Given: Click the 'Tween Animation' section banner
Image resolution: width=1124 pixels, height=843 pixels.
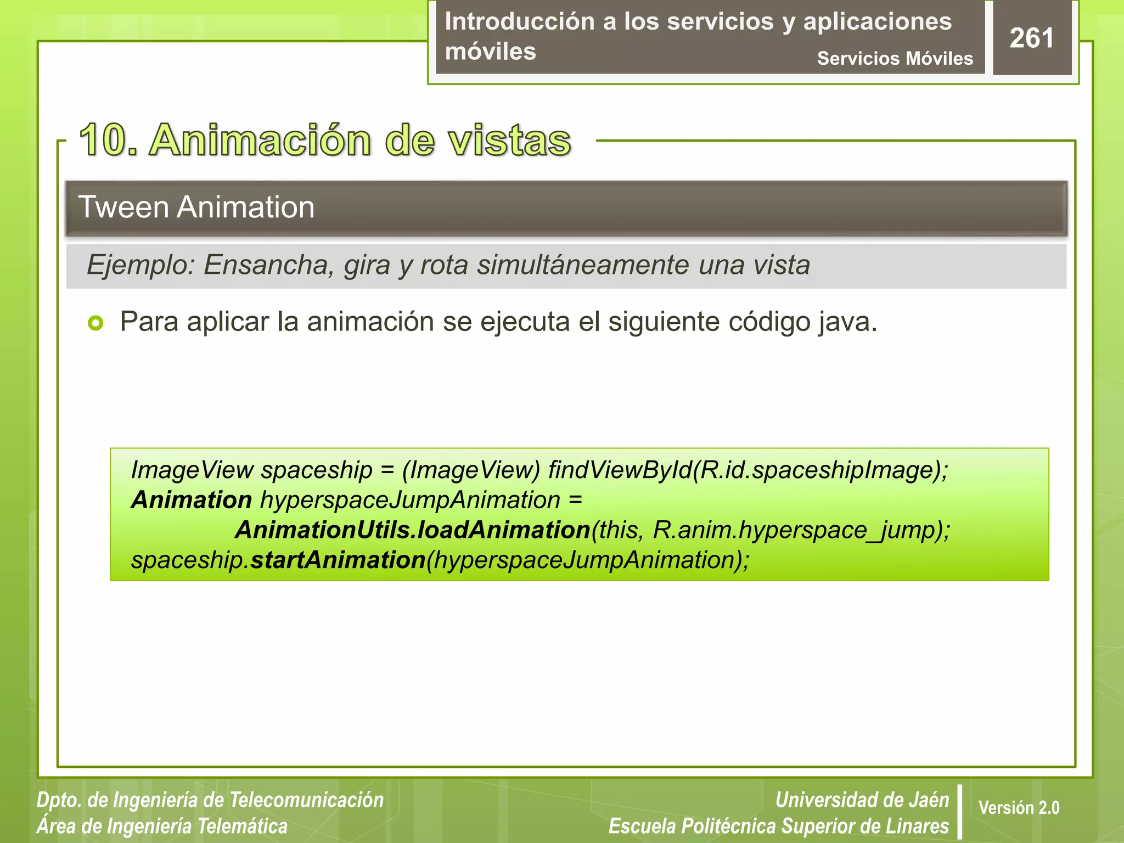Looking at the screenshot, I should click(x=566, y=208).
